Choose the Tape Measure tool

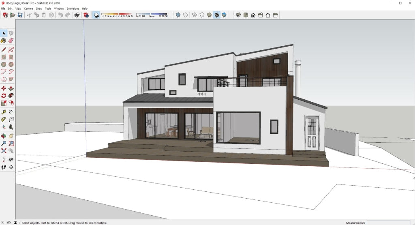coord(4,112)
